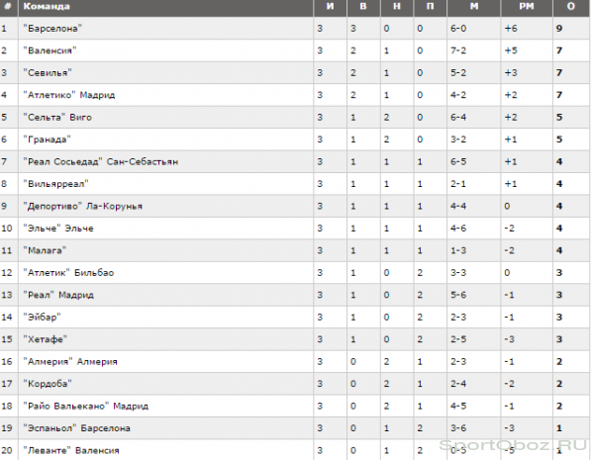Open the "Хетафе" team entry
Screen dimensions: 594x460
46,339
